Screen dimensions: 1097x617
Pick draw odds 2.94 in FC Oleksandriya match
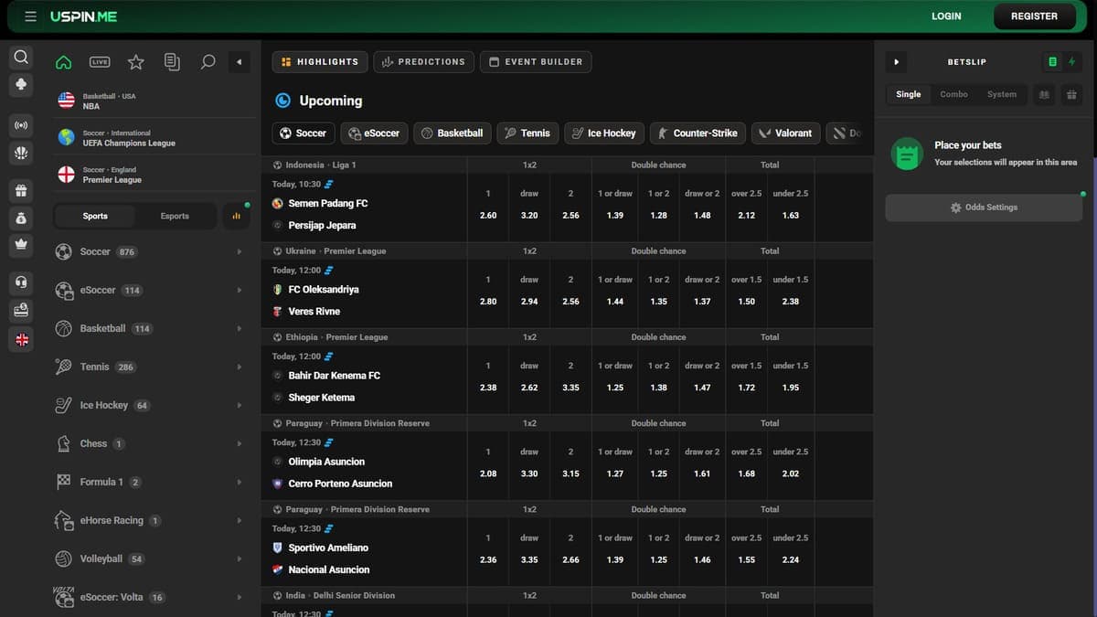pos(529,302)
